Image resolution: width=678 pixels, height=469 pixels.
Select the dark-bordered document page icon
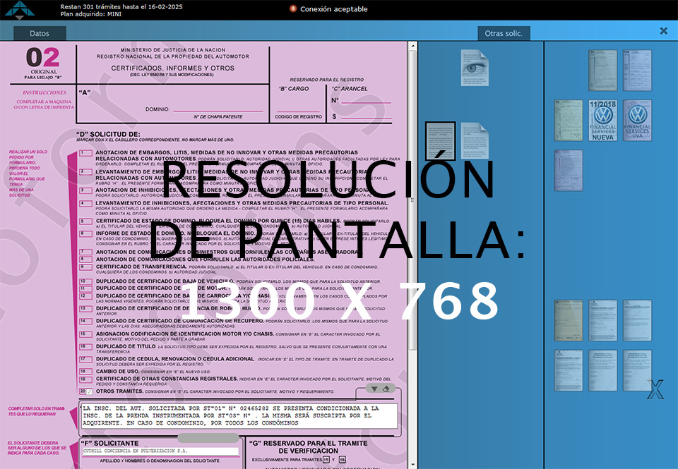[x=440, y=141]
